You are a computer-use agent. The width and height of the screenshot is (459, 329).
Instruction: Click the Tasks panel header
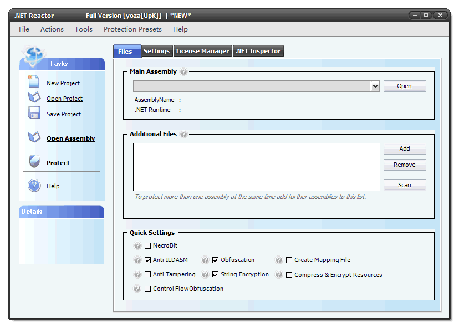(x=62, y=64)
